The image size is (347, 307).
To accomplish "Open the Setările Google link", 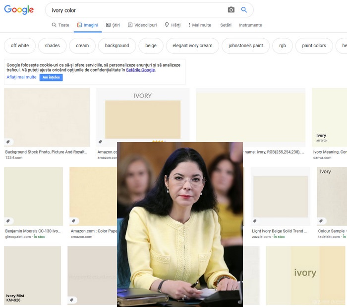I will (140, 70).
